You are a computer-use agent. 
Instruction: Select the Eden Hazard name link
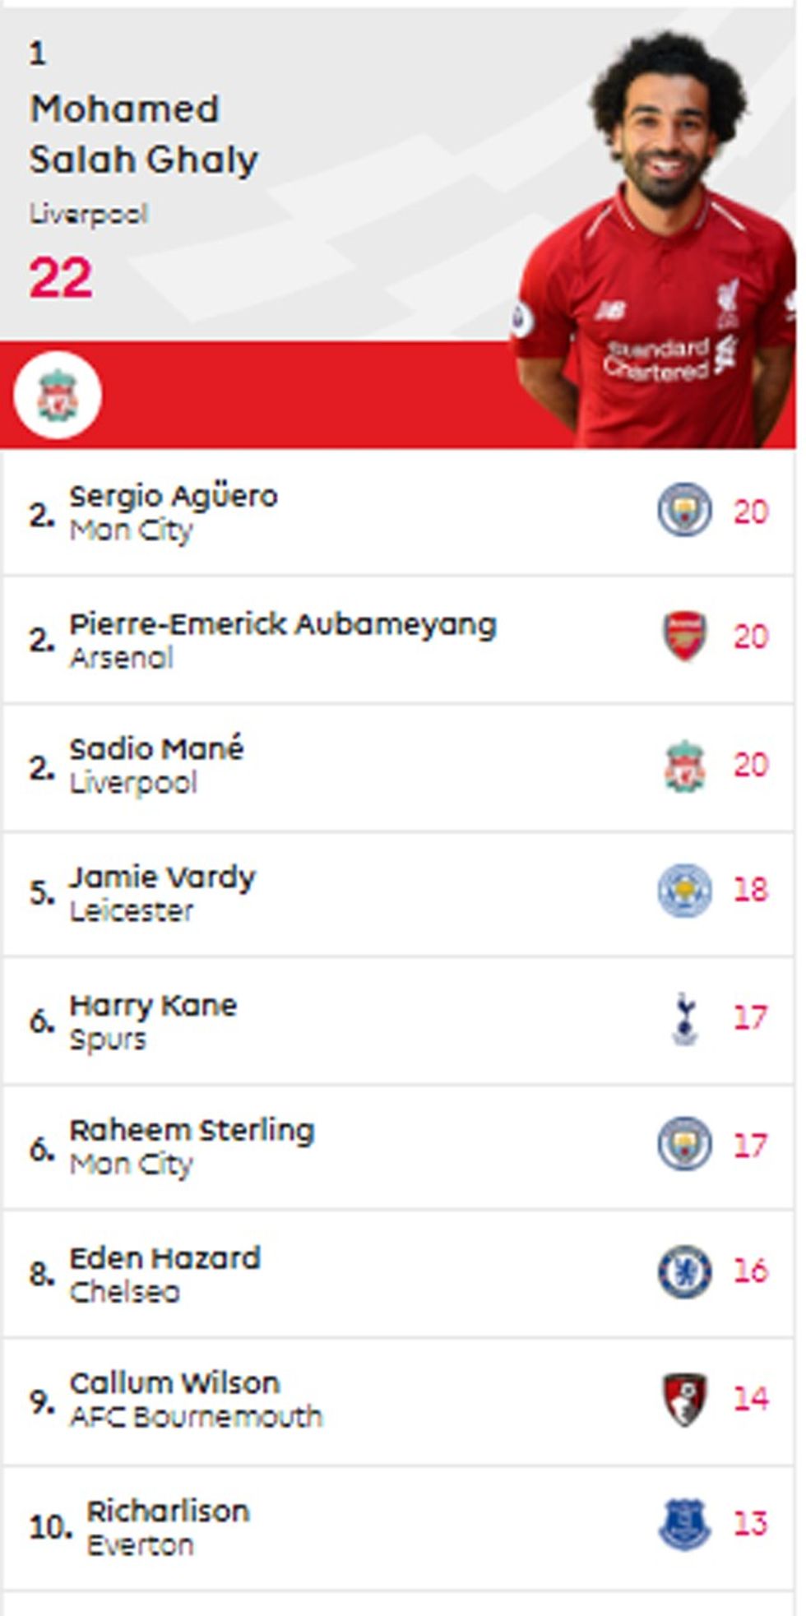pyautogui.click(x=164, y=1258)
